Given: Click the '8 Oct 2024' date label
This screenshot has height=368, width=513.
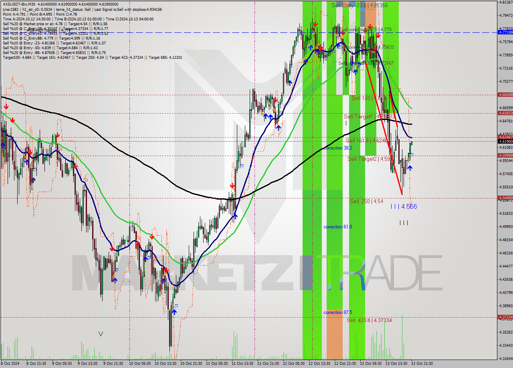Looking at the screenshot, I should [x=10, y=364].
